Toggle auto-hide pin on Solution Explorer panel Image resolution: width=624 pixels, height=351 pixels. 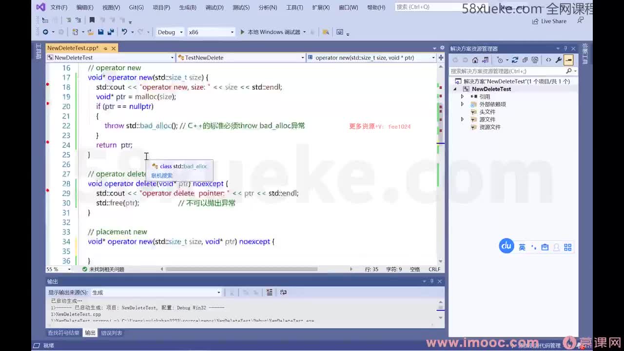[x=566, y=49]
